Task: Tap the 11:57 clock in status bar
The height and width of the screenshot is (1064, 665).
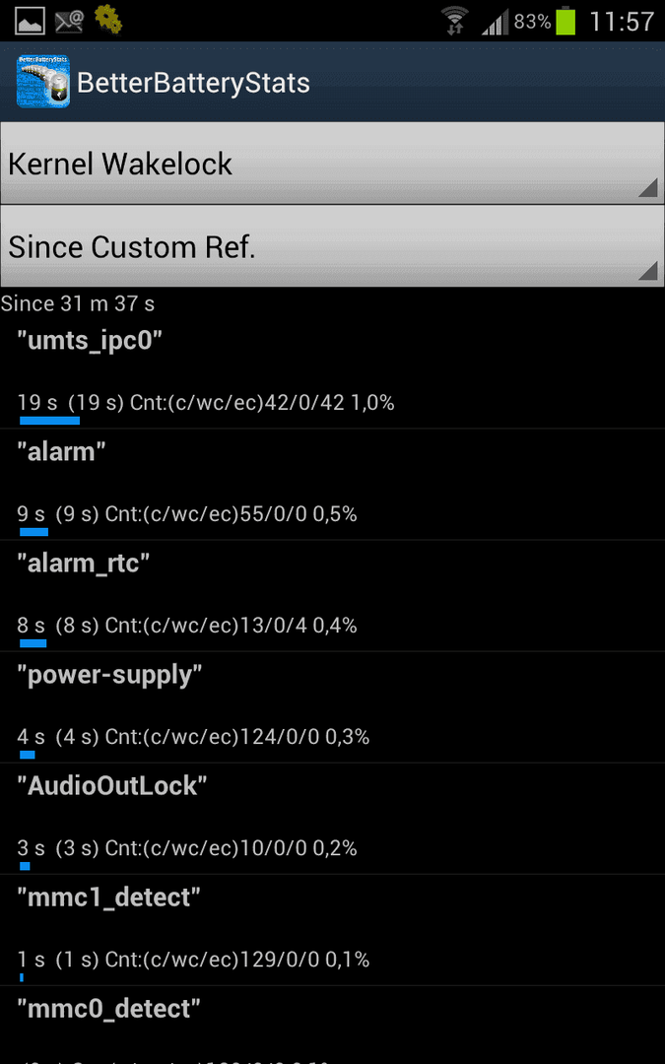Action: tap(621, 21)
